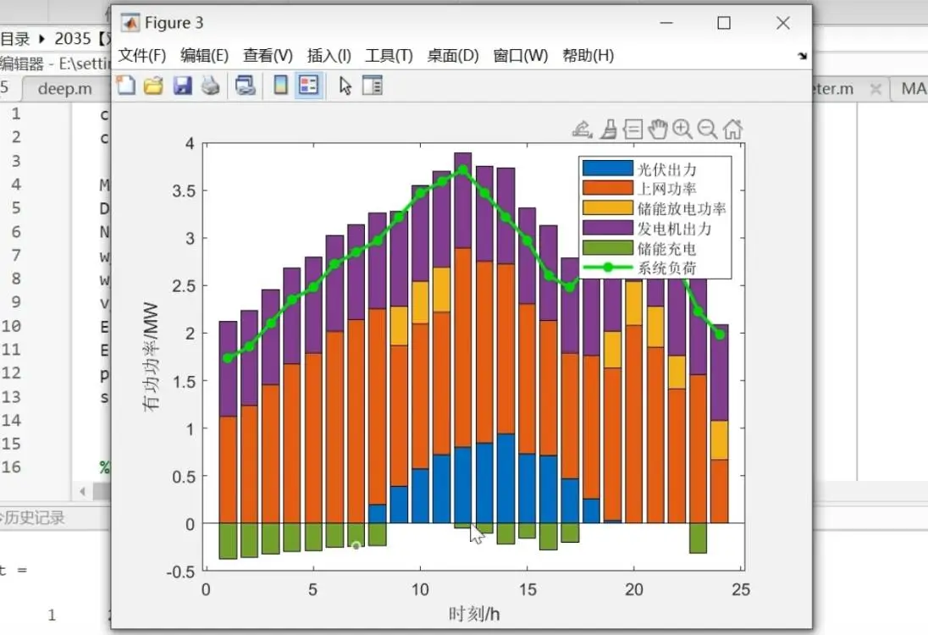Open the 窗口(W) menu

pos(520,56)
